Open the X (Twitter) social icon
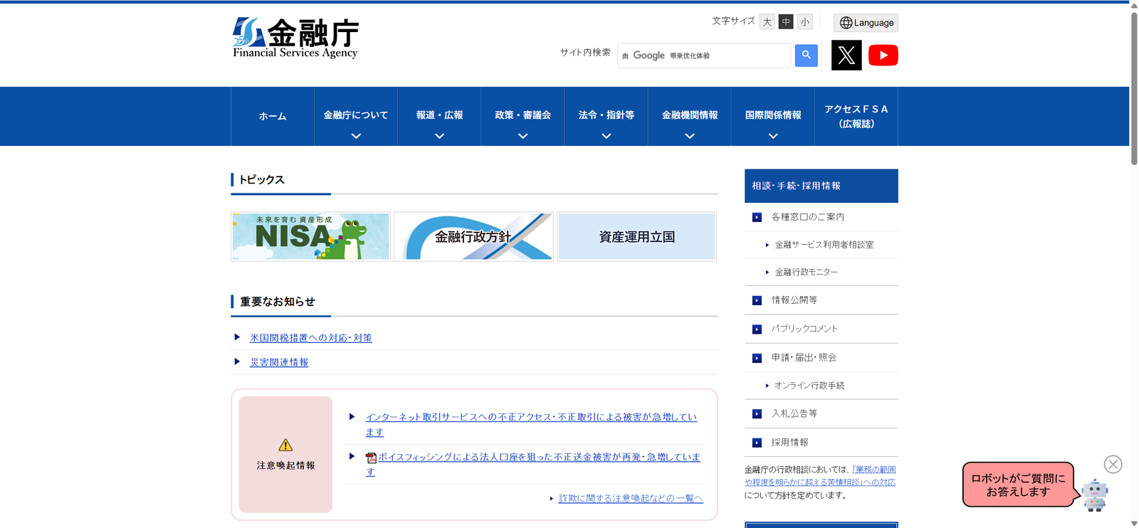Viewport: 1139px width, 528px height. click(846, 56)
